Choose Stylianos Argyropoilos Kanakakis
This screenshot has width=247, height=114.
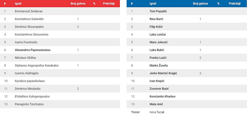(37, 65)
